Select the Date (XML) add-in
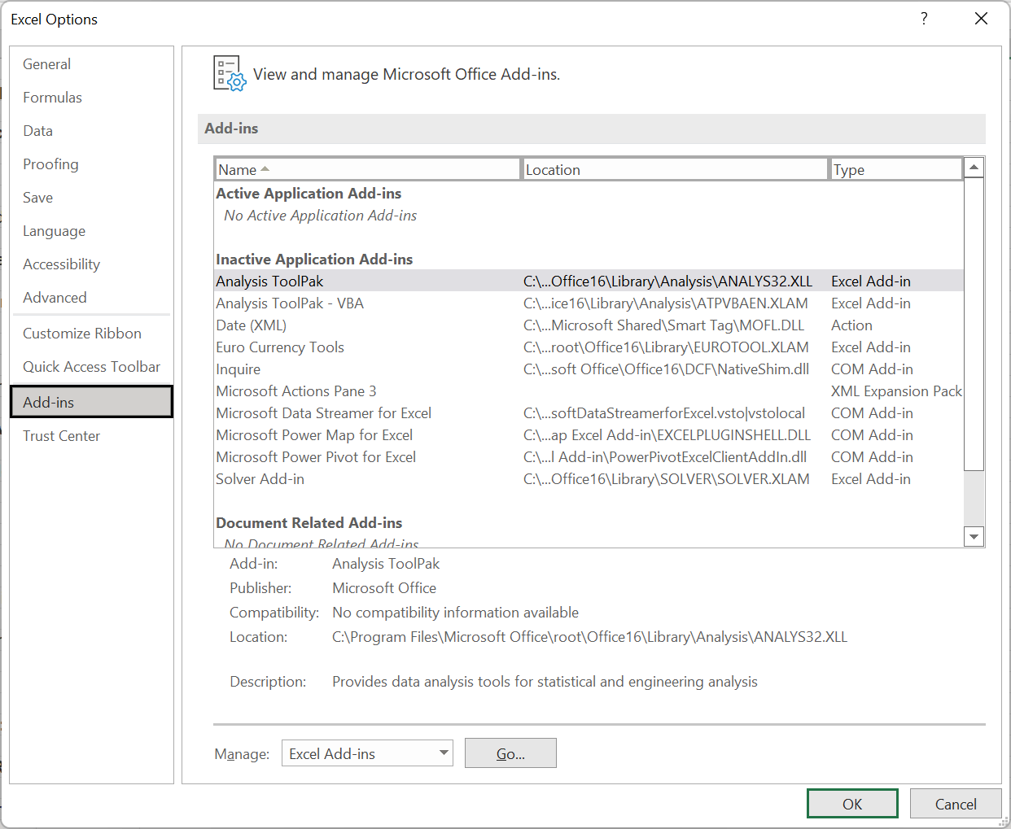This screenshot has width=1011, height=829. [589, 325]
